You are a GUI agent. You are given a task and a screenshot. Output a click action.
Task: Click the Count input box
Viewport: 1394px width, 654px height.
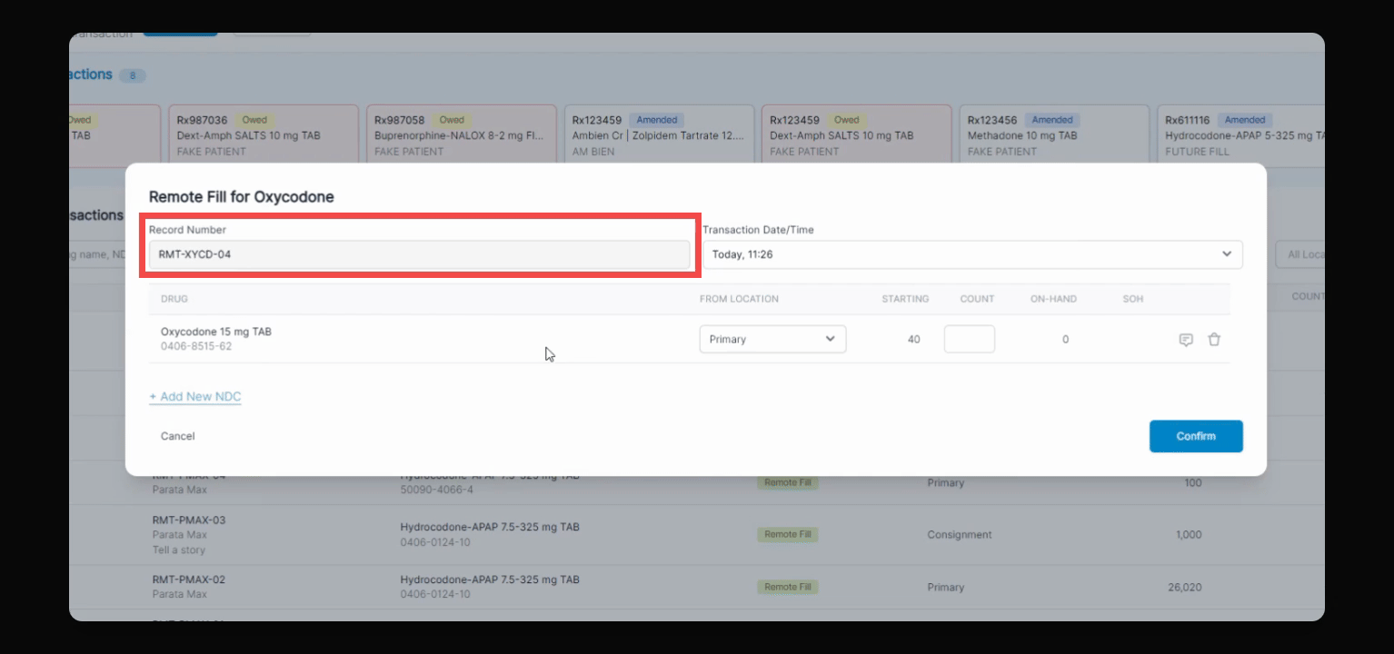click(x=970, y=339)
